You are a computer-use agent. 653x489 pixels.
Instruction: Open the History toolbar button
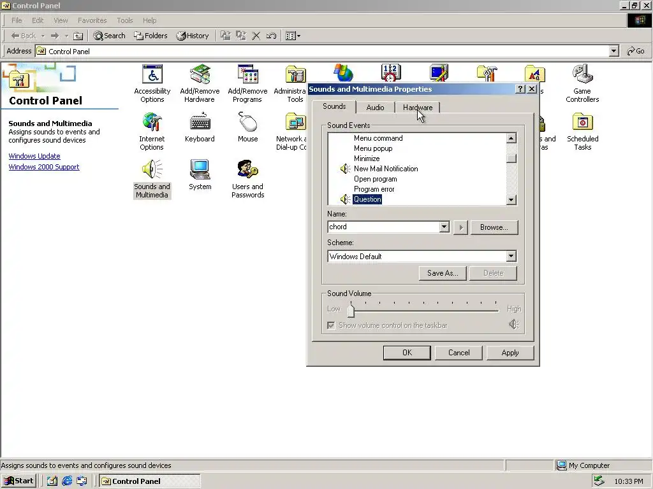tap(193, 36)
